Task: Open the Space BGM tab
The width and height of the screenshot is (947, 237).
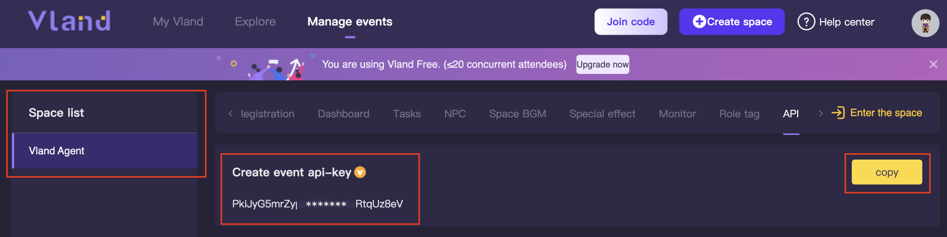Action: (x=517, y=114)
